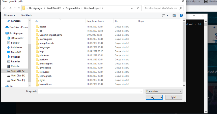This screenshot has height=114, width=217.
Task: Go up one folder level
Action: [x=19, y=8]
